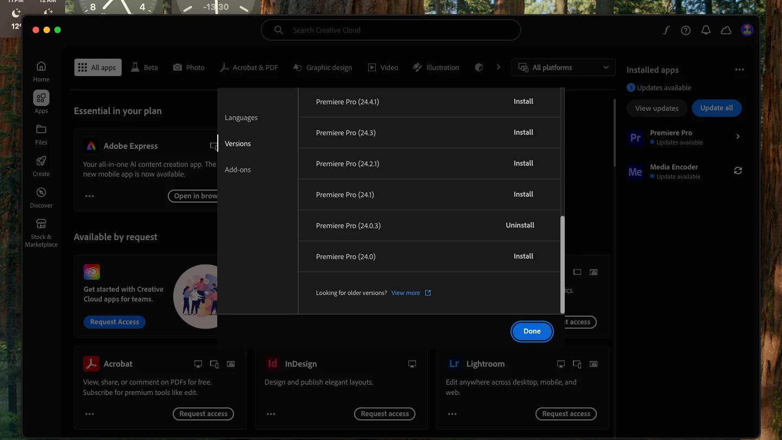This screenshot has width=782, height=440.
Task: Show more categories with the right chevron
Action: point(498,67)
